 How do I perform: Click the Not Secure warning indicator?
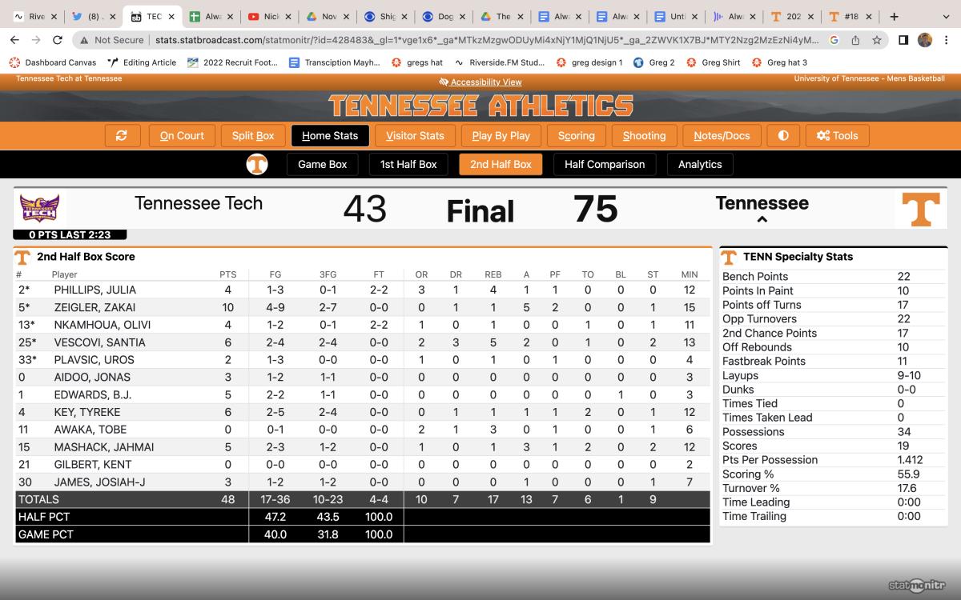[x=111, y=40]
